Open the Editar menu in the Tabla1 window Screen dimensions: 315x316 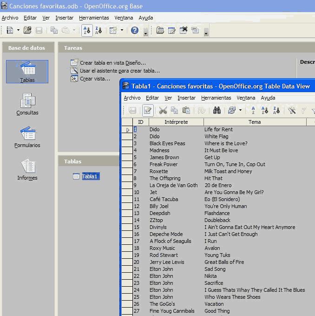(152, 98)
